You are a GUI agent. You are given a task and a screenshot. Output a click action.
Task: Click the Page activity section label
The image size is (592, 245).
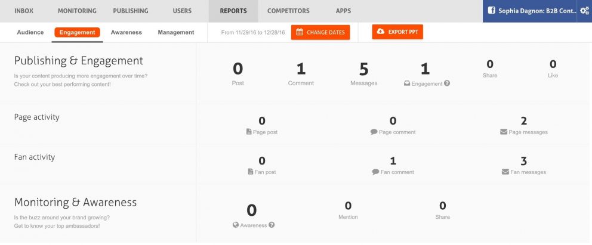36,117
